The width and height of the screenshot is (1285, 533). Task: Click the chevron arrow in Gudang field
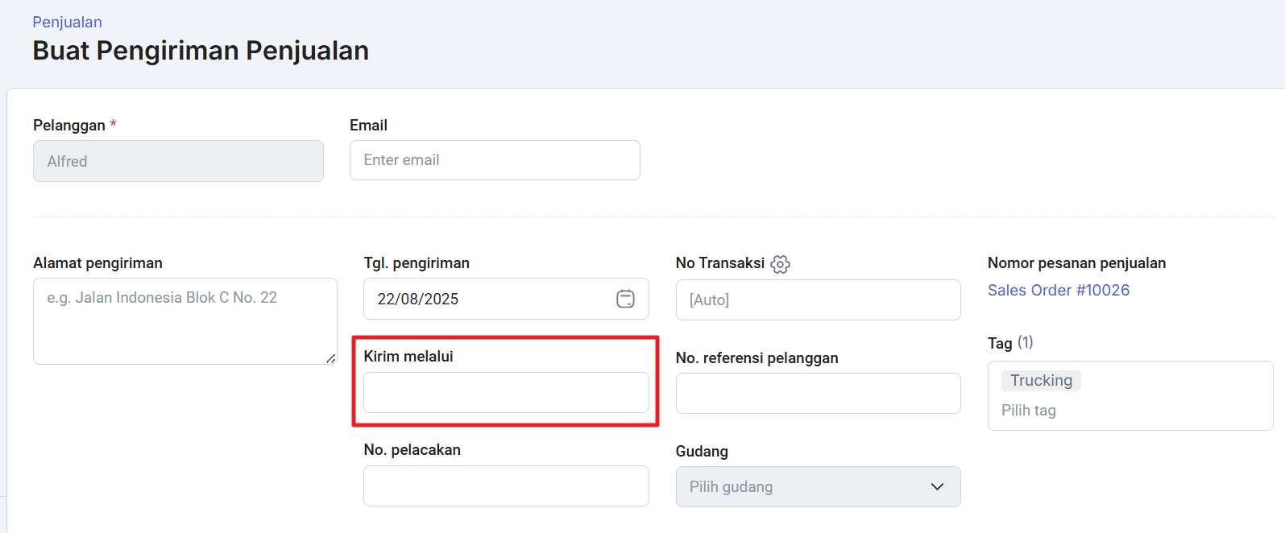pyautogui.click(x=937, y=486)
